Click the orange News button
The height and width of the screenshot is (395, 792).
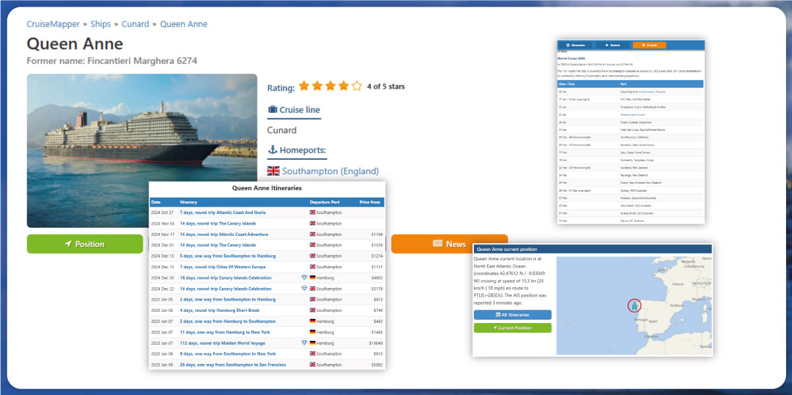(449, 244)
